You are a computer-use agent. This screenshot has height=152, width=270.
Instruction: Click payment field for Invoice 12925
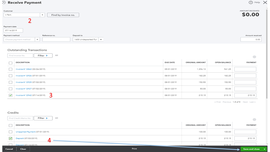click(245, 82)
